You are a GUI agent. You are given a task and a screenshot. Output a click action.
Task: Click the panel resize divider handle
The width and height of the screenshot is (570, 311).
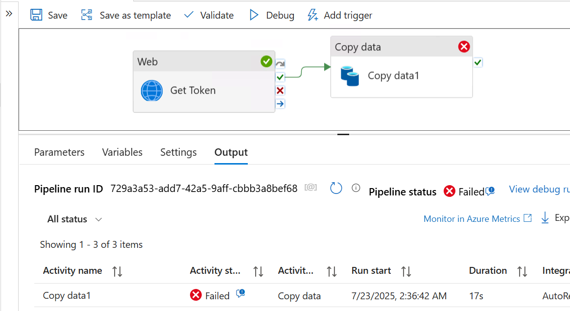343,134
